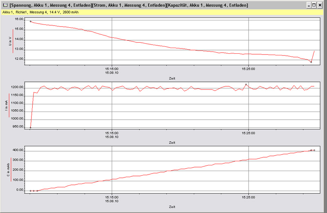
Task: Click the window icon in the title bar
Action: tap(4, 5)
